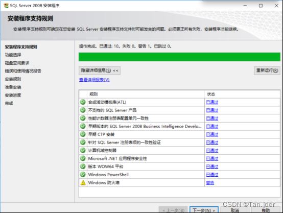Click the 性能计数器注册表配置单元一致性 rule text
Screen dimensions: 283x213
point(118,118)
